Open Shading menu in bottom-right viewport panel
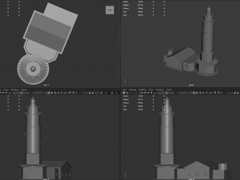This screenshot has width=240, height=180. [132, 89]
